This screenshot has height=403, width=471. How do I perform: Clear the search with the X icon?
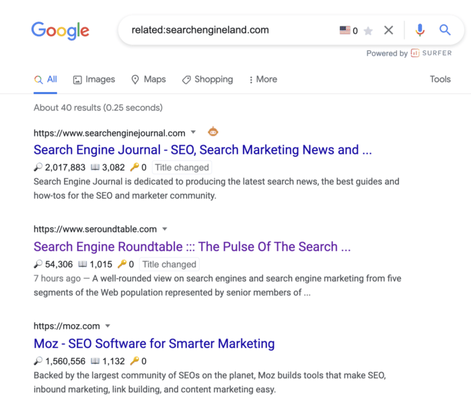point(388,30)
